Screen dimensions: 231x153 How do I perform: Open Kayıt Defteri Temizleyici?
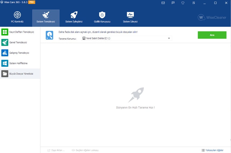click(x=20, y=32)
